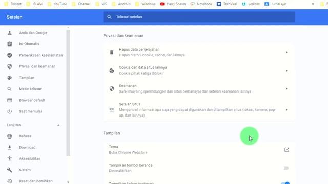Open Cookie dan data situs lainnya arrow

[286, 71]
